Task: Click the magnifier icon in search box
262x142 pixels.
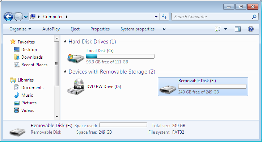Action: pyautogui.click(x=254, y=17)
